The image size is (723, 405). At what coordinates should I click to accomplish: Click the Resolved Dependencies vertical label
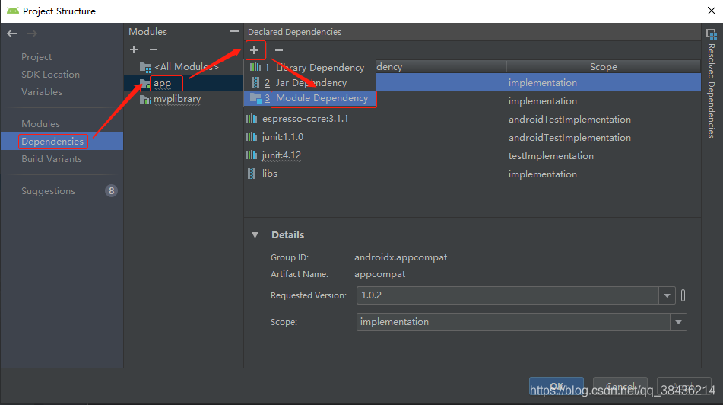click(x=712, y=91)
